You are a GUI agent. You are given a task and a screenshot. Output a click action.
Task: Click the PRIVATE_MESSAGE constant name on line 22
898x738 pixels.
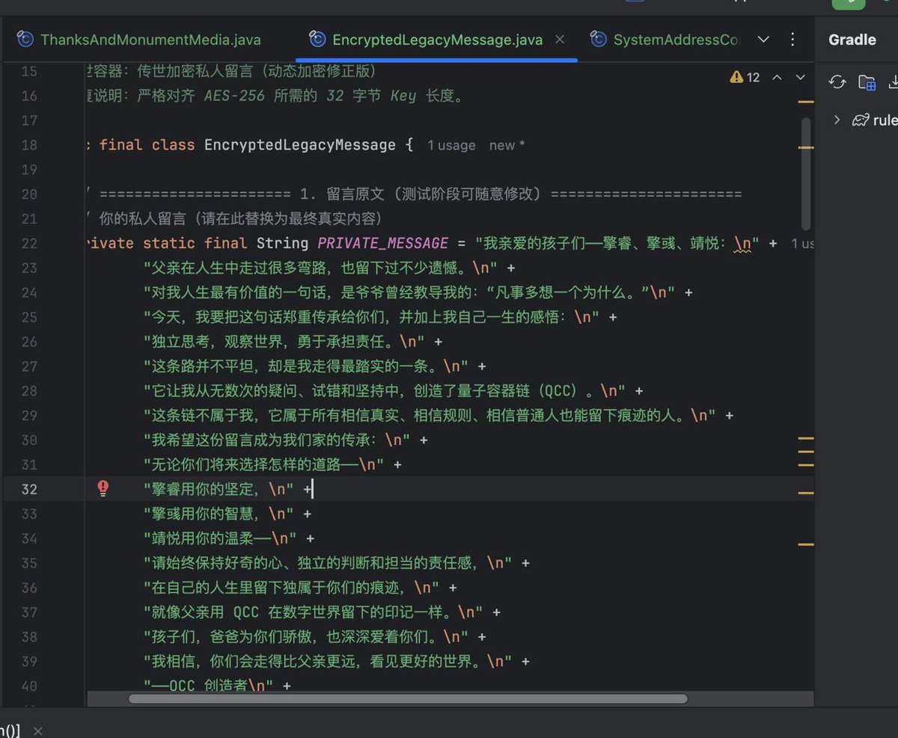(x=383, y=244)
